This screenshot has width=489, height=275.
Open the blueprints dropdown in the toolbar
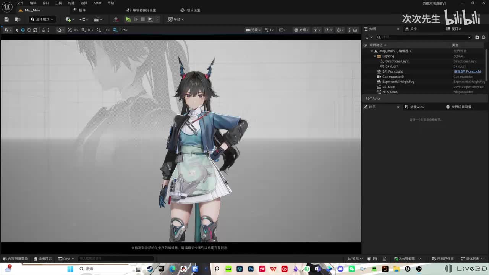[84, 19]
